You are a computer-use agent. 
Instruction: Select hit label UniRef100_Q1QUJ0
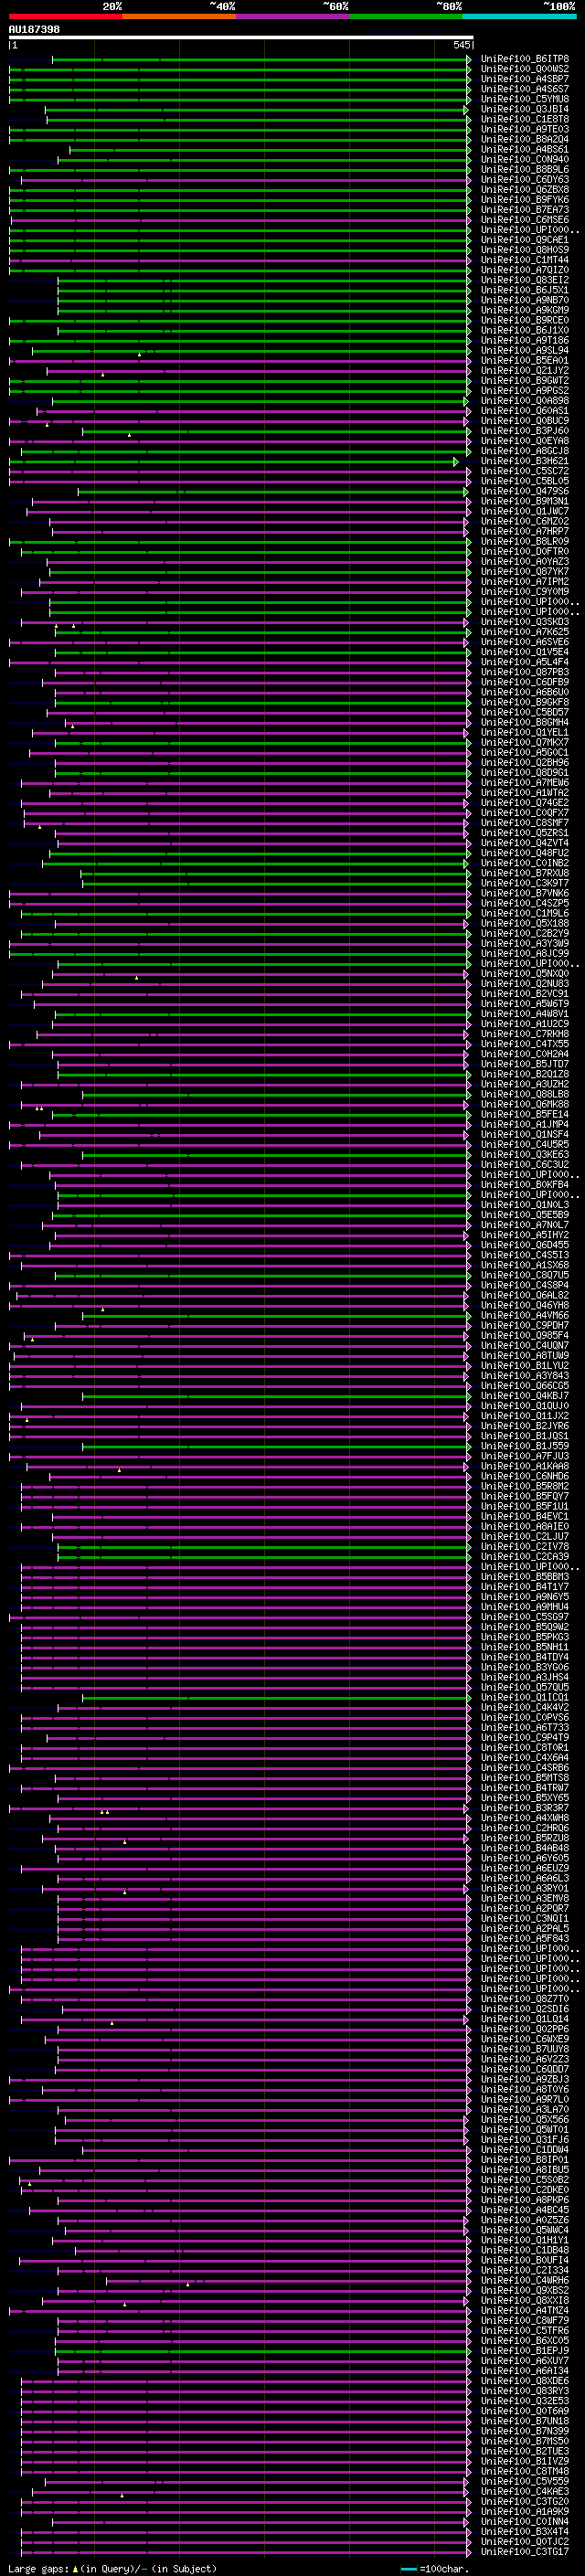click(x=524, y=1405)
